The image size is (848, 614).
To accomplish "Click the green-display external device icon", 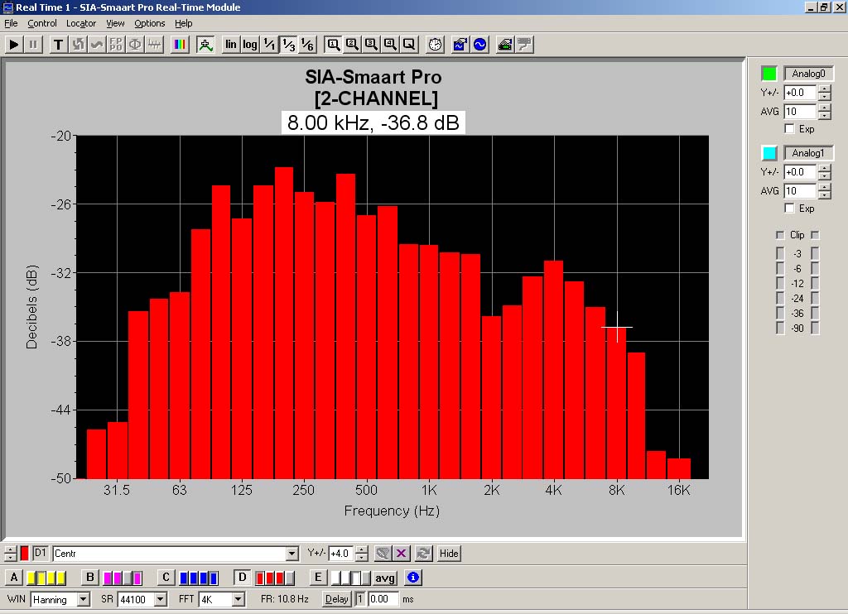I will coord(505,45).
